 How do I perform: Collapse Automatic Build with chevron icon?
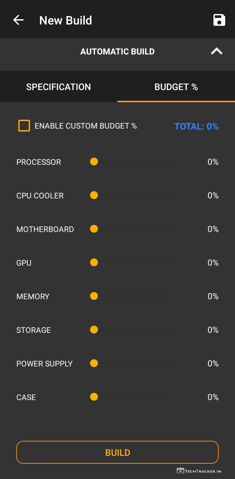coord(216,51)
